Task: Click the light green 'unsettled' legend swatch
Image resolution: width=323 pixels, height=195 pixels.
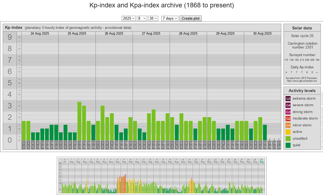Action: (x=288, y=139)
